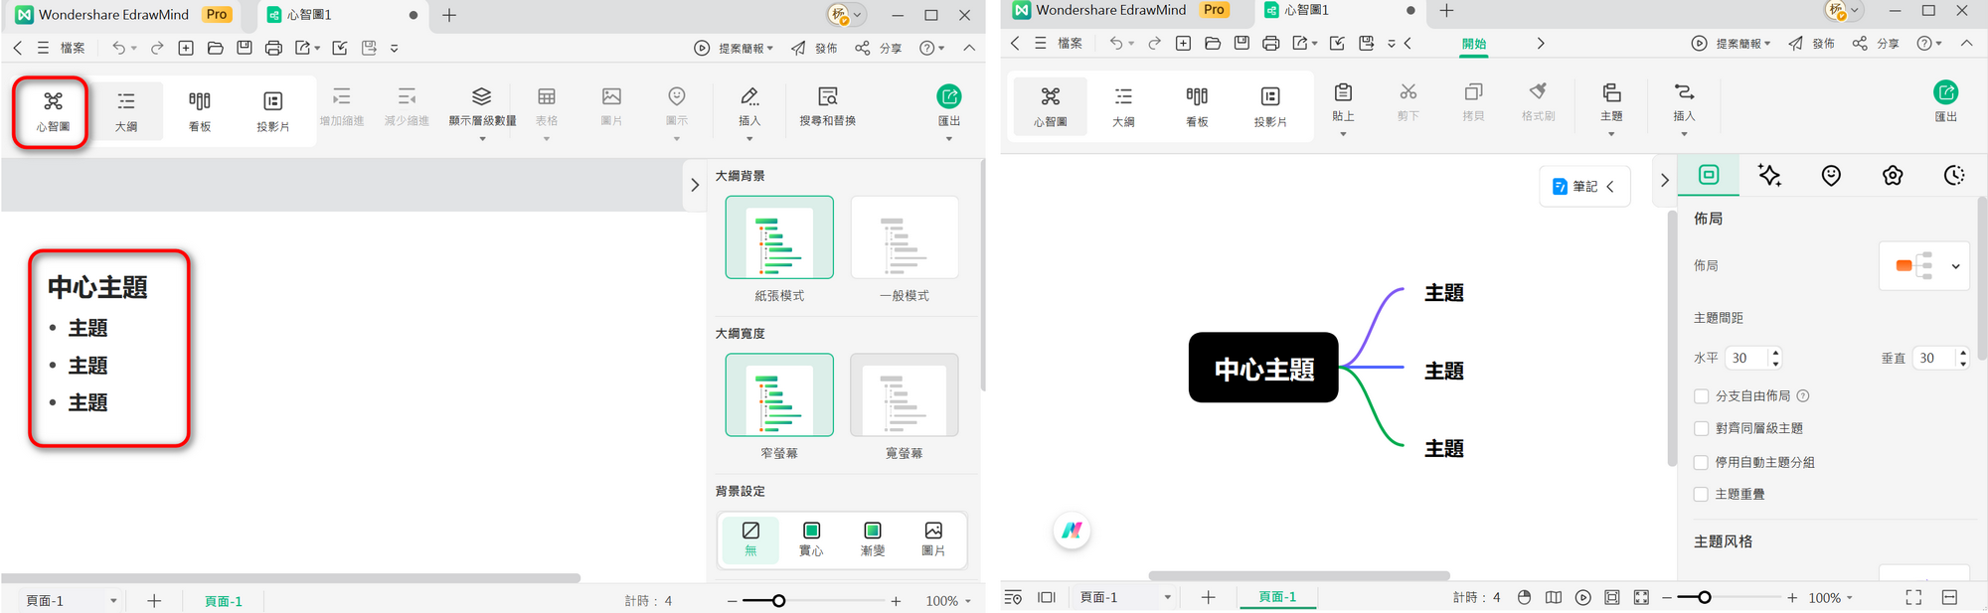Open 佈局 layout dropdown in right panel

point(1924,265)
